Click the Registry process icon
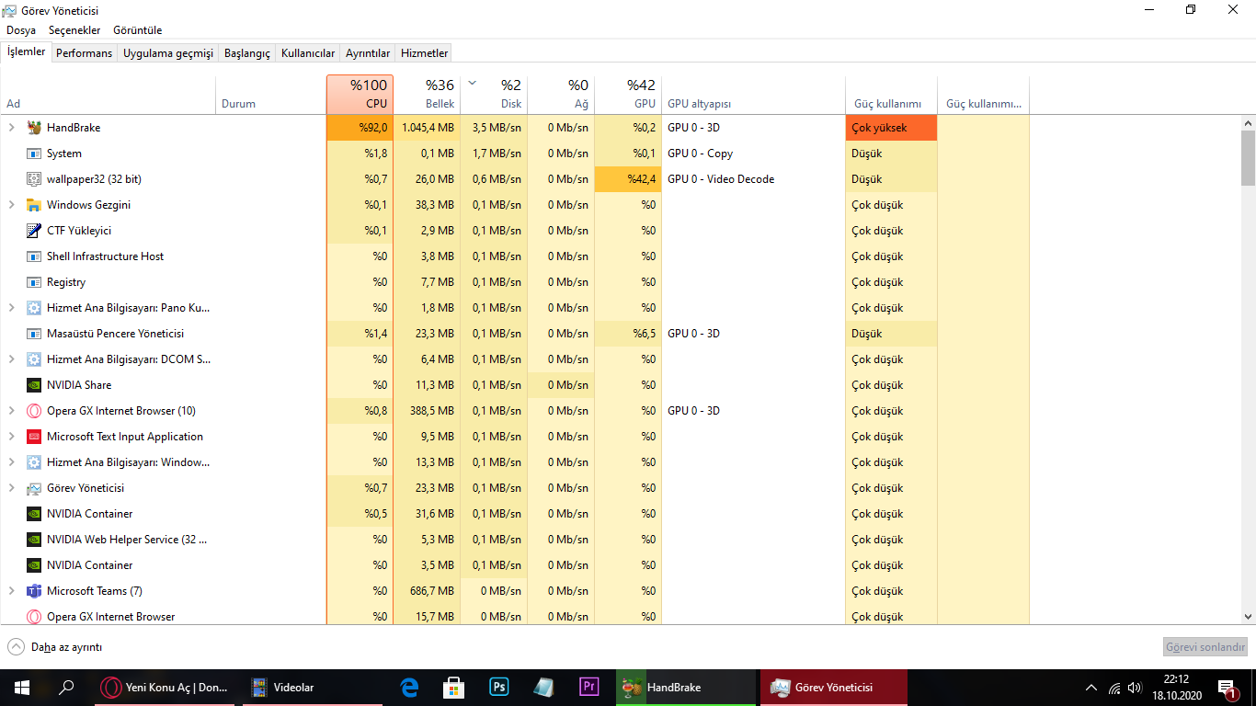The height and width of the screenshot is (706, 1256). (x=34, y=282)
